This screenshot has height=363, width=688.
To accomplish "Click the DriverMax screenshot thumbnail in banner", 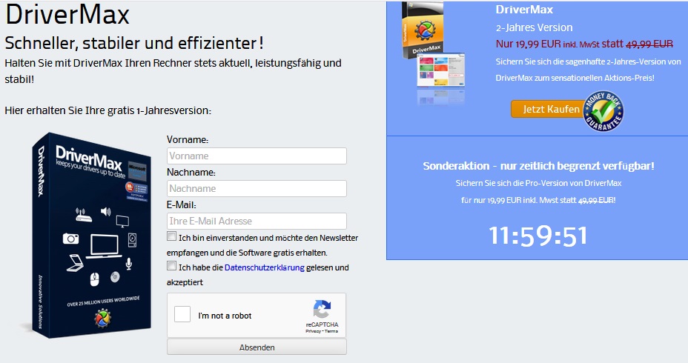I will (x=440, y=70).
